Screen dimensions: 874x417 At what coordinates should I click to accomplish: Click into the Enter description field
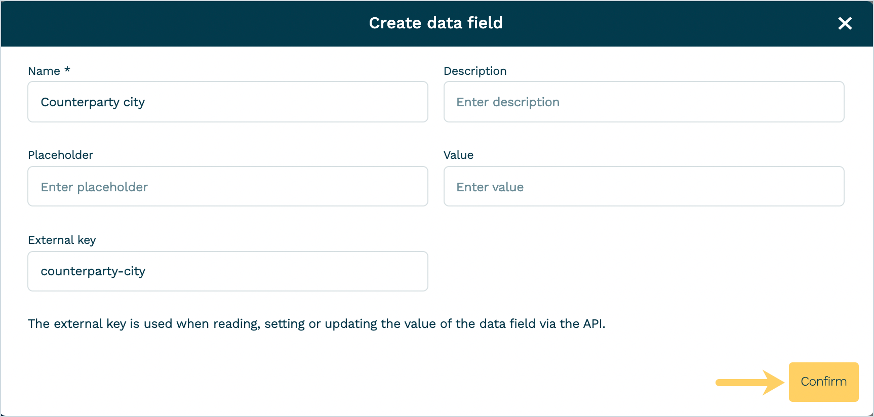point(643,102)
